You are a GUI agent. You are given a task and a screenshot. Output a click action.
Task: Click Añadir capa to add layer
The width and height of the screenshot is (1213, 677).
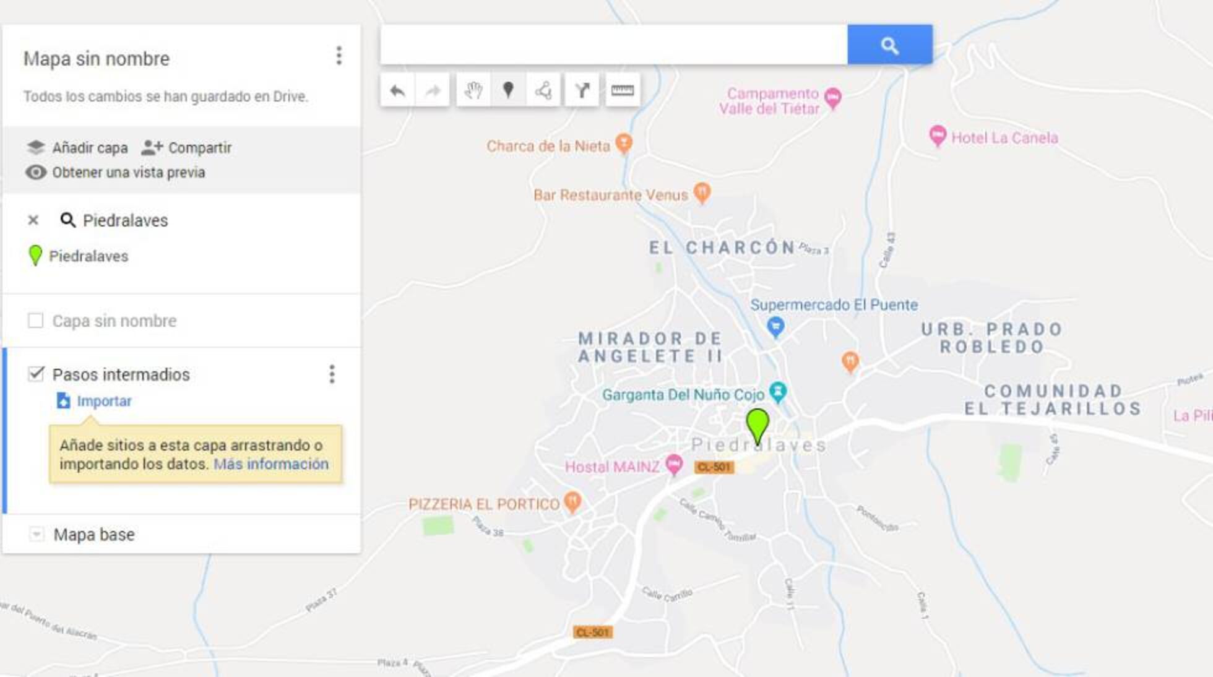point(77,147)
